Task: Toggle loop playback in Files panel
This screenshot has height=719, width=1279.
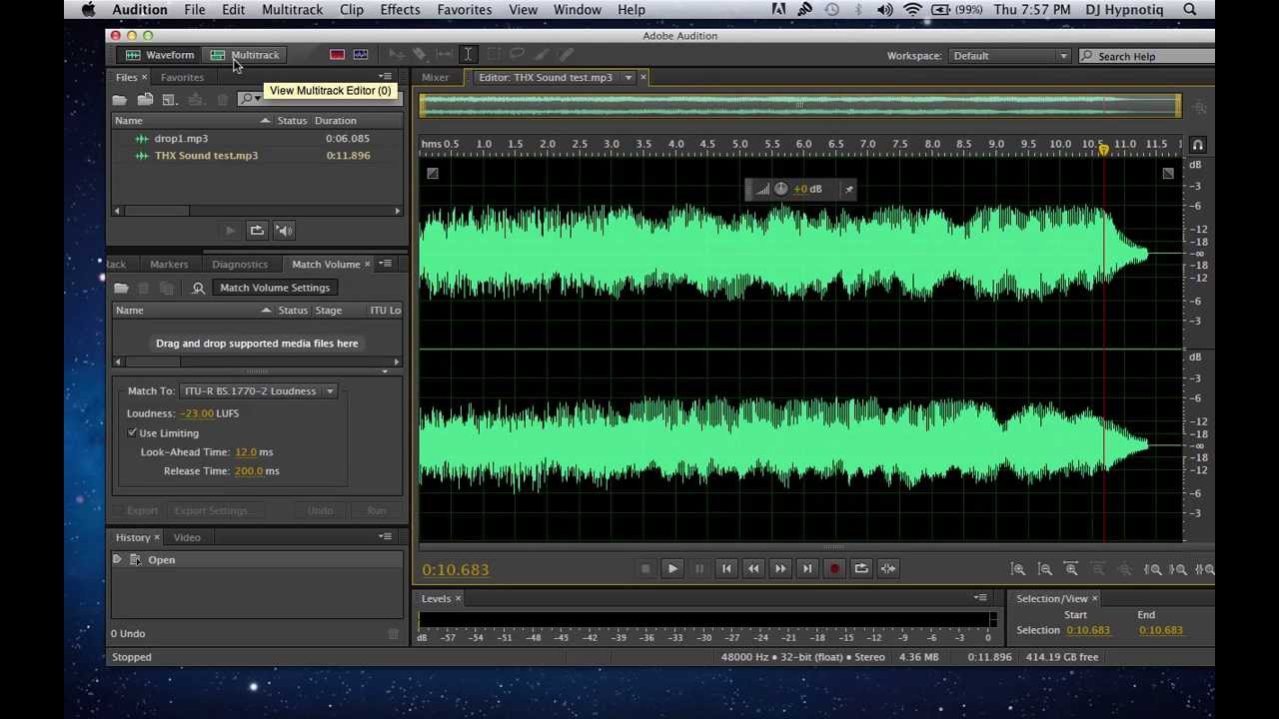Action: click(257, 231)
